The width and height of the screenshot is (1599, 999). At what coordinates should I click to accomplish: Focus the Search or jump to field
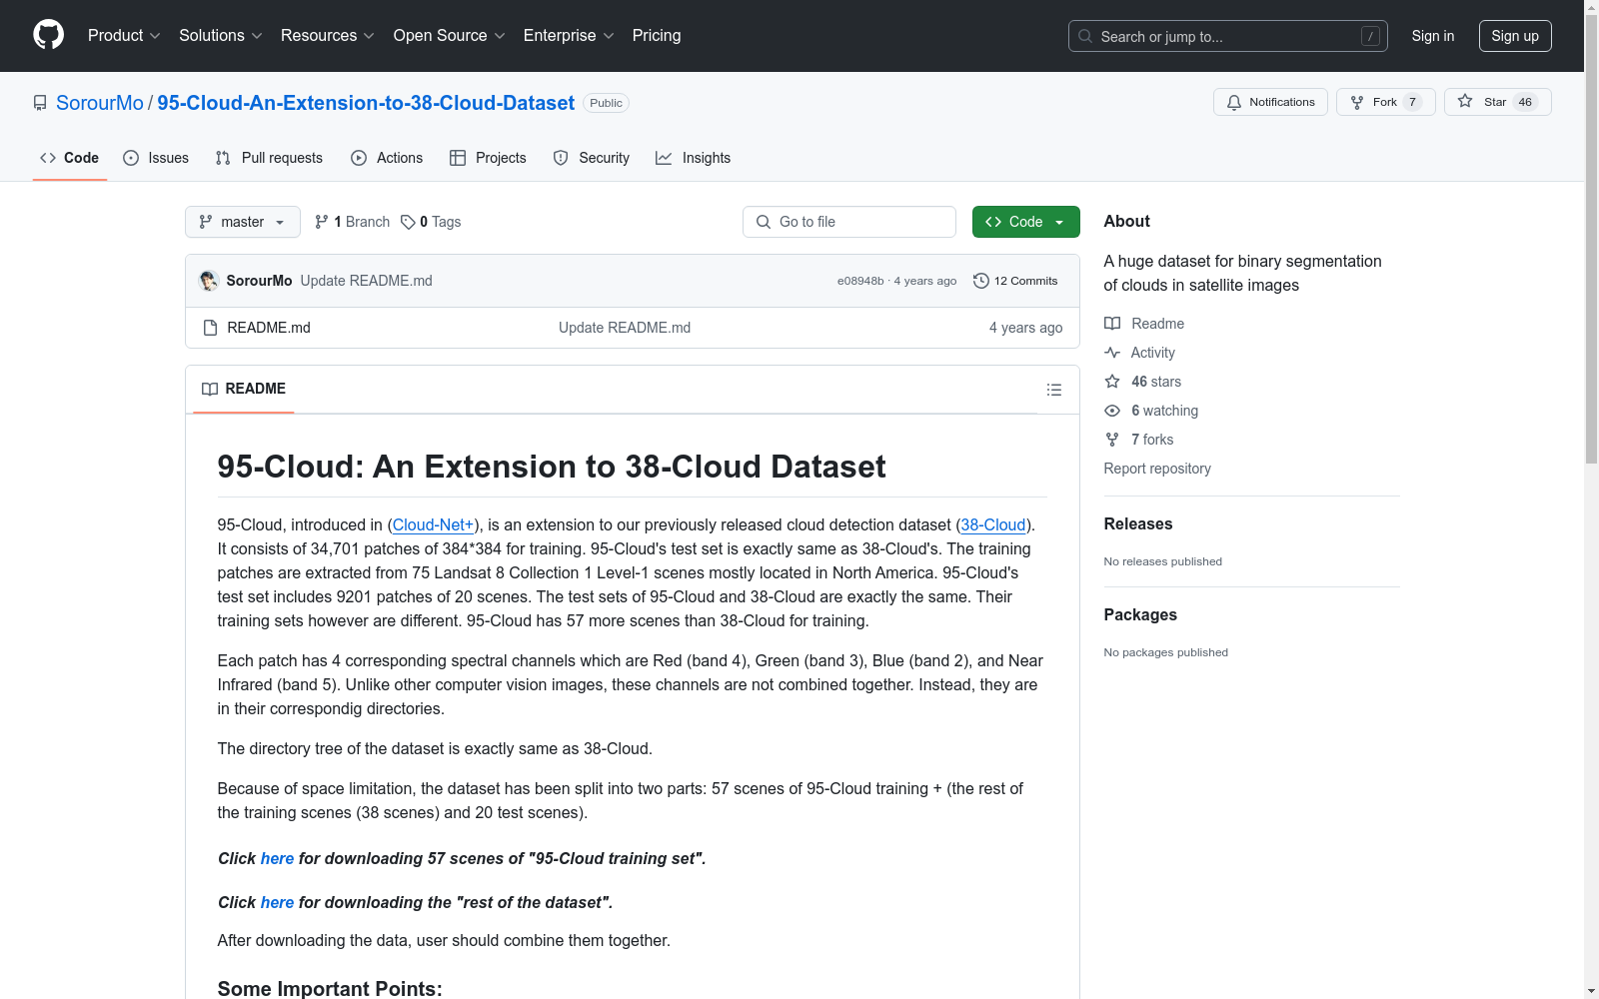1228,36
